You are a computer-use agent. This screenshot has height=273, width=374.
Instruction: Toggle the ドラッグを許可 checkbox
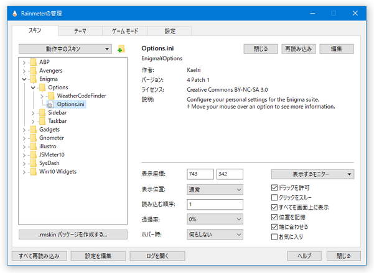point(274,188)
